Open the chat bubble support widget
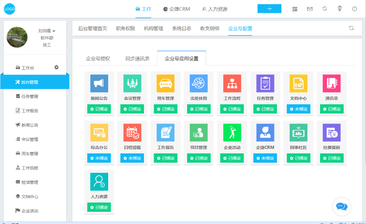Viewport: 366px width, 224px height. click(x=342, y=207)
